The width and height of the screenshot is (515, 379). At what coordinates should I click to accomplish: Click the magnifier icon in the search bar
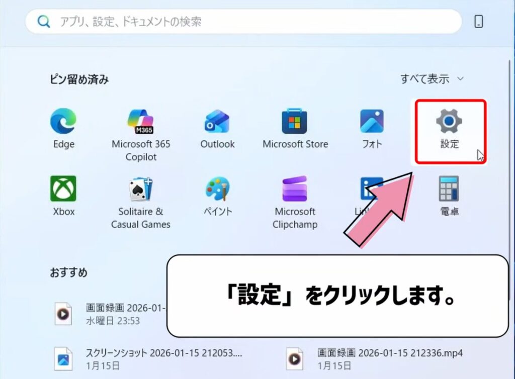click(x=43, y=21)
